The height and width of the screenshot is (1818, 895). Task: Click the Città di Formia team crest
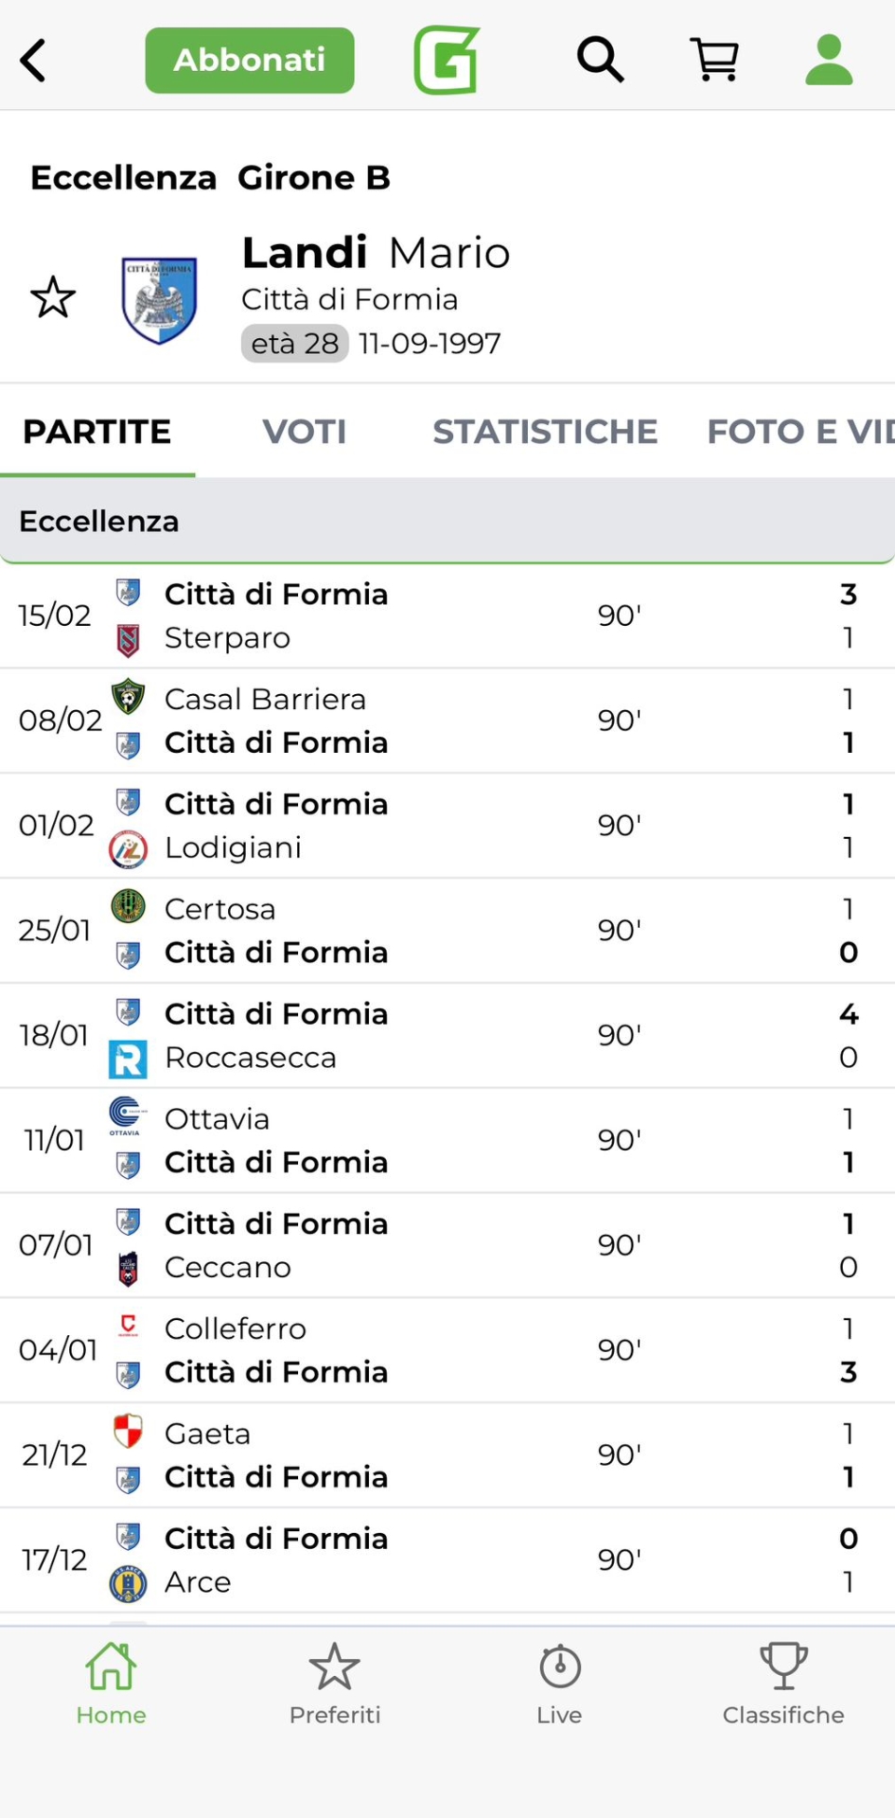(x=159, y=299)
